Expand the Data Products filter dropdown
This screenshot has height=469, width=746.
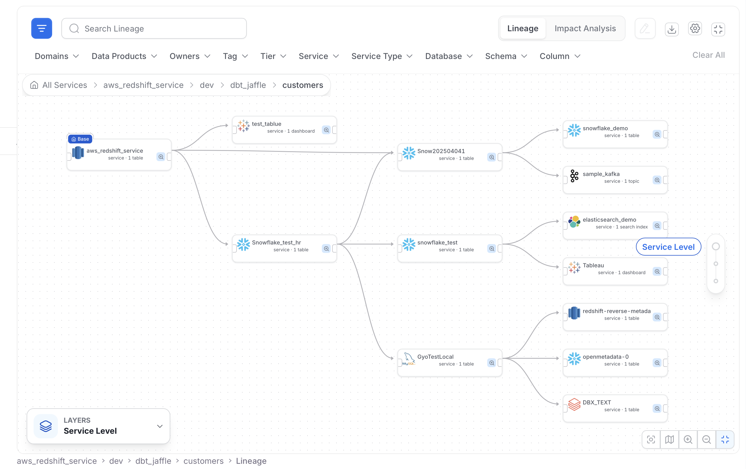pyautogui.click(x=125, y=56)
